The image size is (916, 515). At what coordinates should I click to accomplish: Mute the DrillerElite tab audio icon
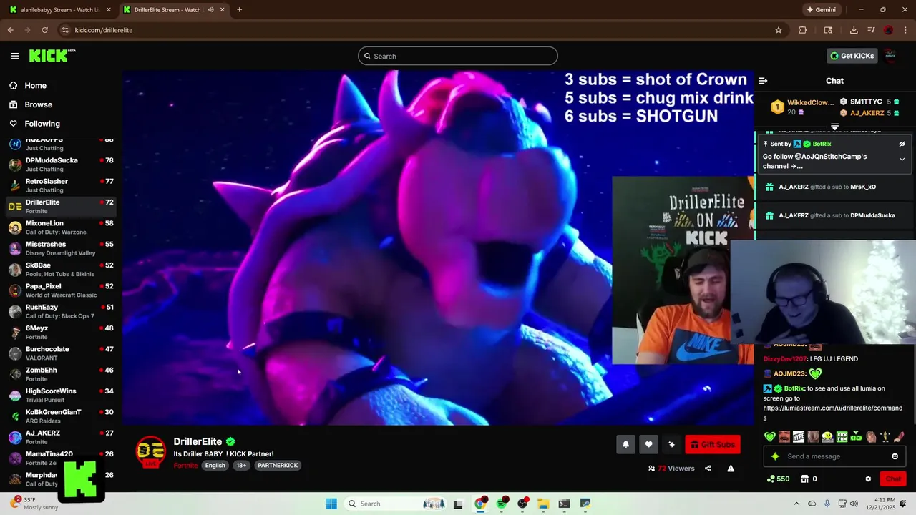210,10
